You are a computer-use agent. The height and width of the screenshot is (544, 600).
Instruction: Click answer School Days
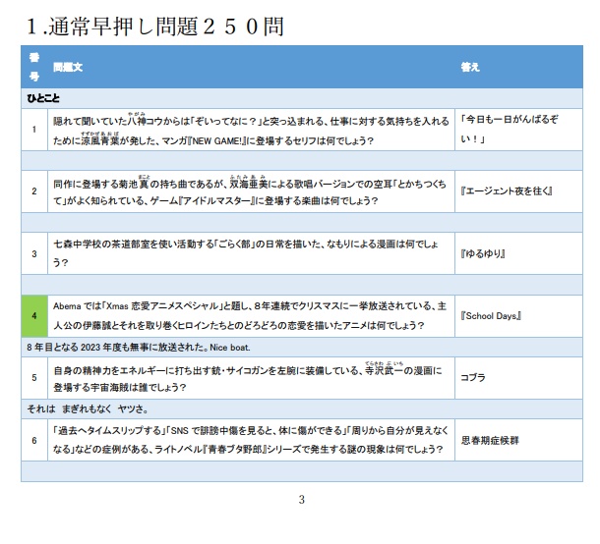491,316
